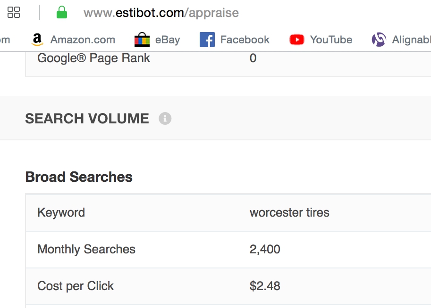The width and height of the screenshot is (431, 308).
Task: Click the Keyword row label
Action: click(x=61, y=212)
